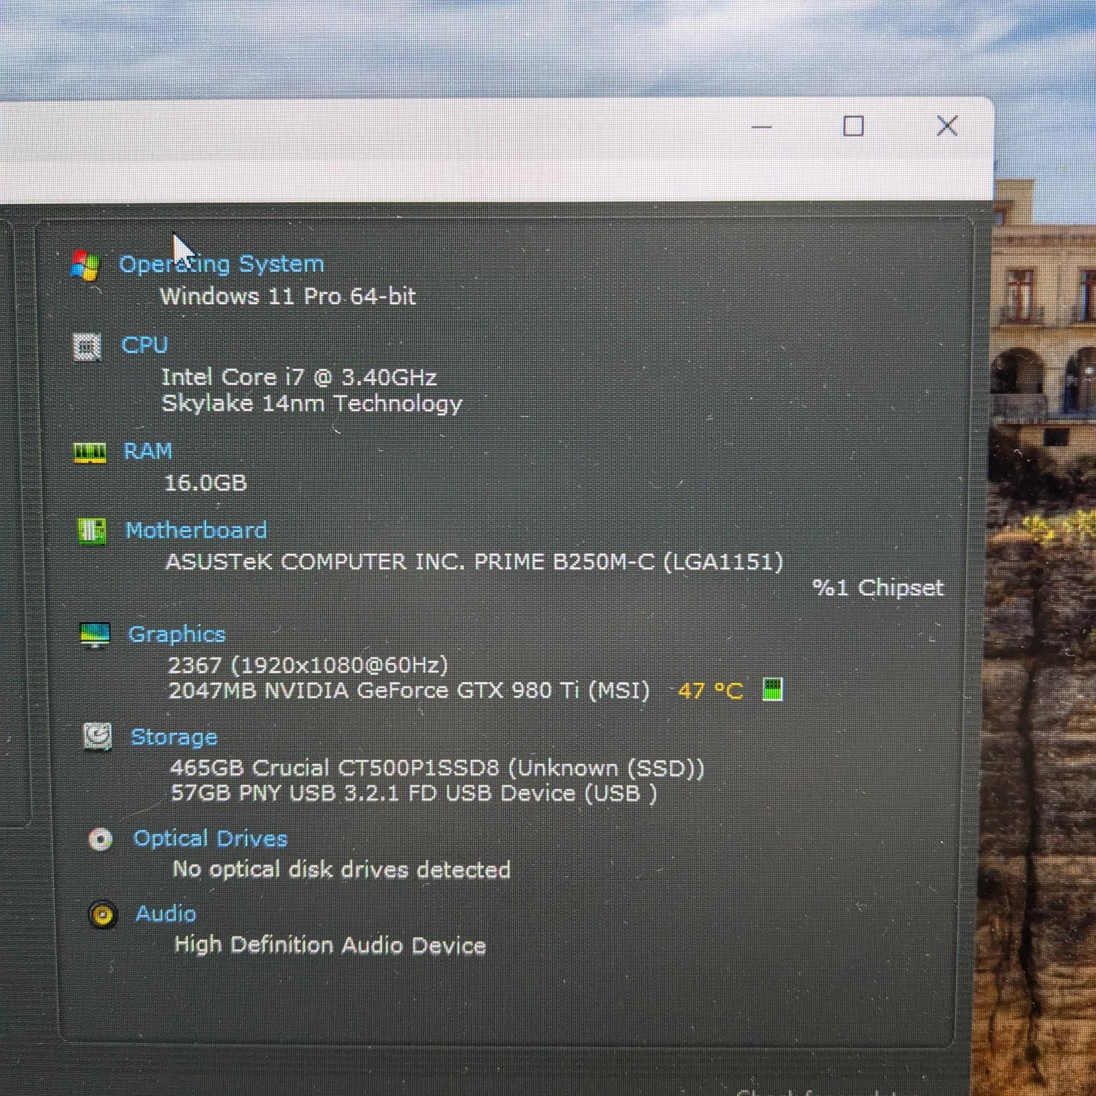Open the Audio section link
The width and height of the screenshot is (1096, 1096).
[166, 914]
